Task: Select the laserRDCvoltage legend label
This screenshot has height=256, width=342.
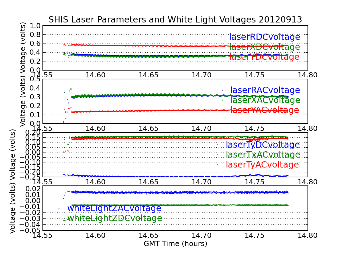Action: click(264, 37)
